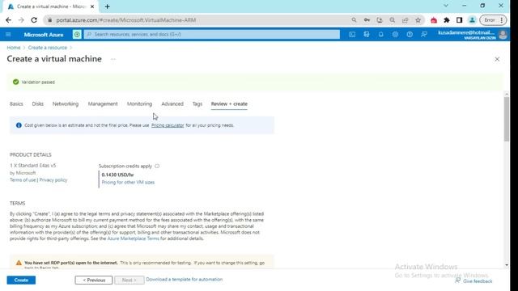Close the Create a virtual machine browser tab
518x291 pixels.
click(x=92, y=6)
